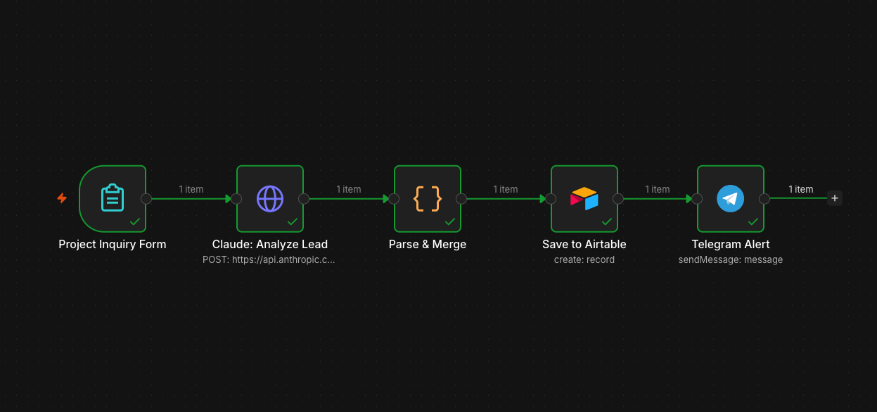Click output connector of Parse & Merge
877x412 pixels.
click(461, 199)
